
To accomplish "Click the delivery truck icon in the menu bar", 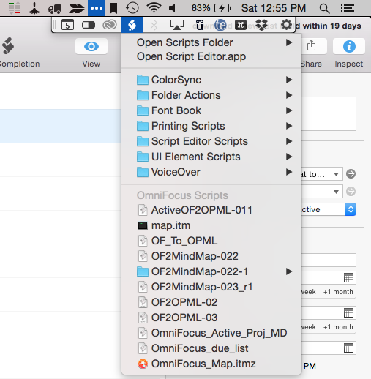I will point(55,8).
